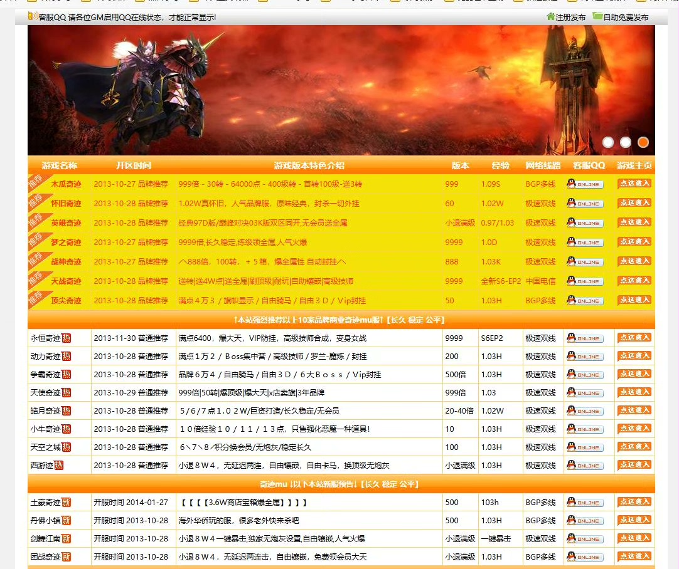Open QQ online icon for 顶尖奇迹
This screenshot has width=679, height=569.
click(585, 301)
